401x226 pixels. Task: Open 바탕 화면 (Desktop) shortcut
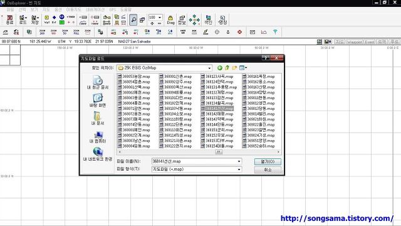[98, 100]
